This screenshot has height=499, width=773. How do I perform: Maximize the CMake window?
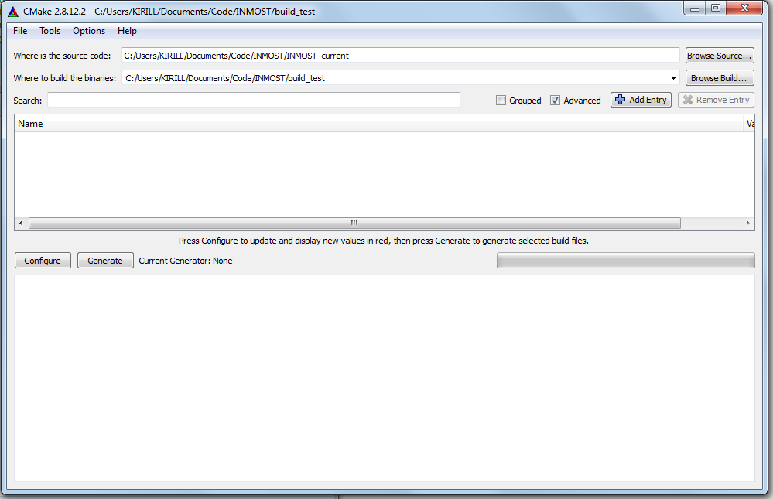pos(715,8)
